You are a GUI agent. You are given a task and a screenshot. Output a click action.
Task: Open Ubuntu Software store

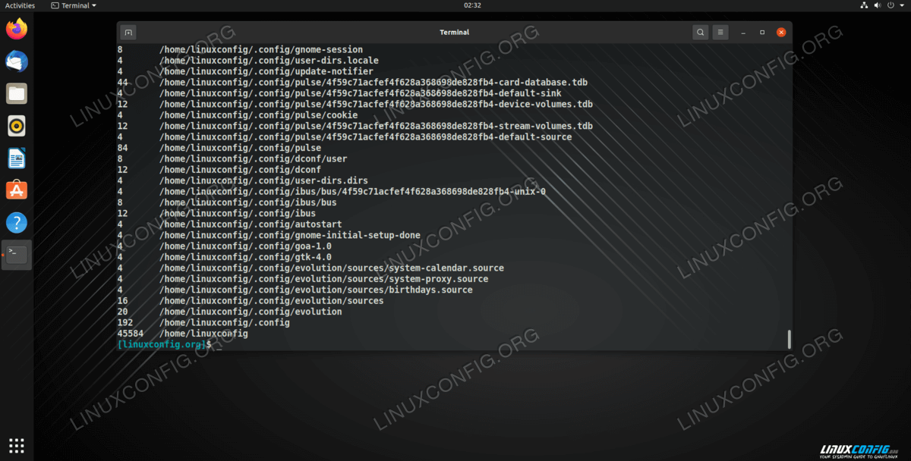pyautogui.click(x=17, y=190)
